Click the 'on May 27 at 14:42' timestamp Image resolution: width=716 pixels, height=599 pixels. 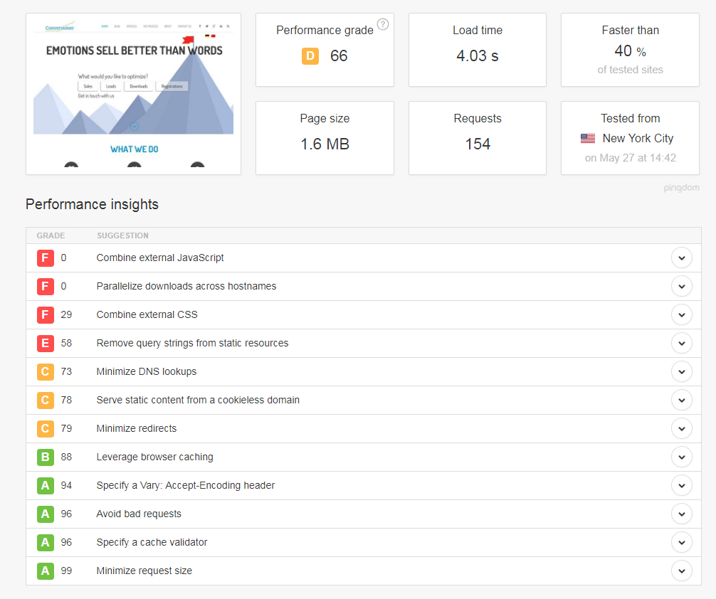630,158
